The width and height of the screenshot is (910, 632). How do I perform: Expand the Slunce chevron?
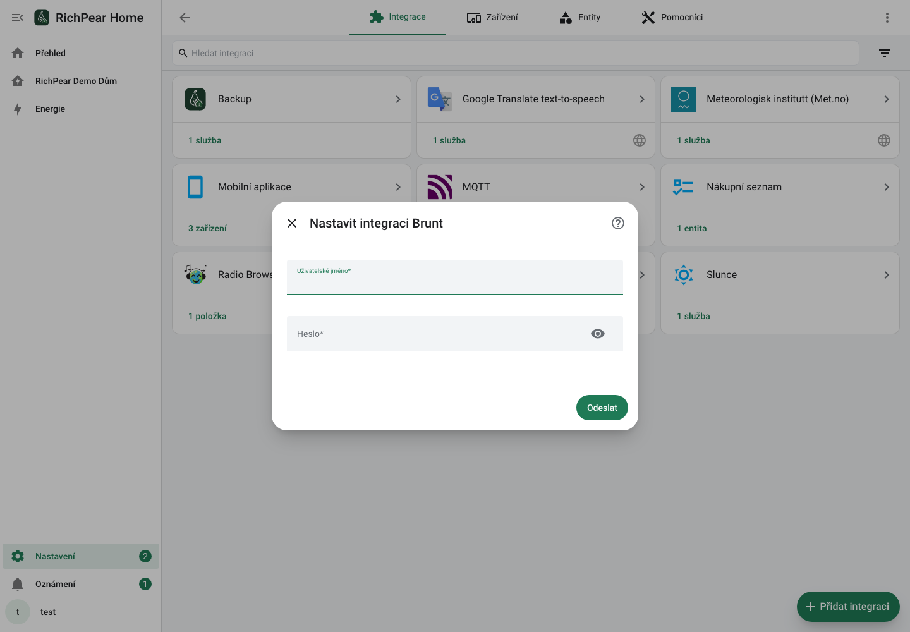coord(887,275)
